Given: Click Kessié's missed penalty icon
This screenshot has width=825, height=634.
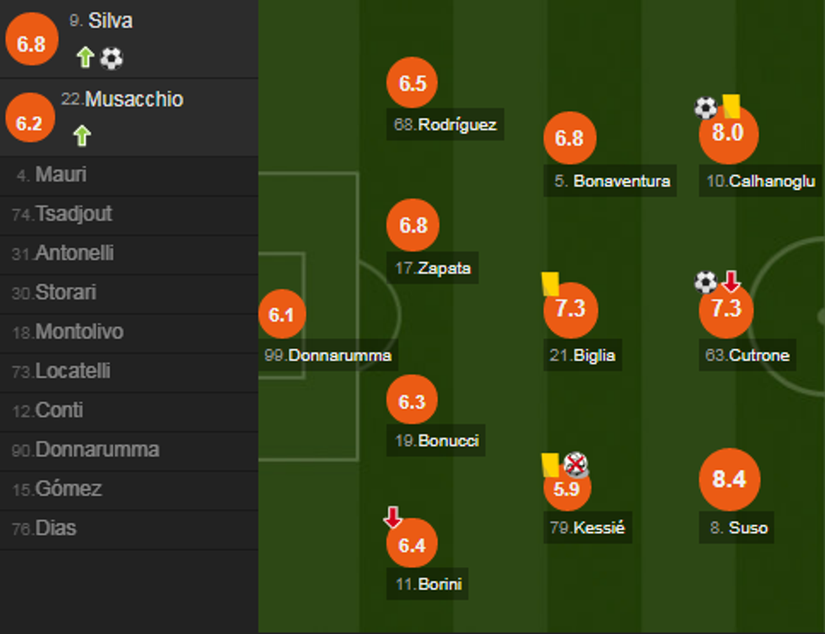Looking at the screenshot, I should point(576,463).
